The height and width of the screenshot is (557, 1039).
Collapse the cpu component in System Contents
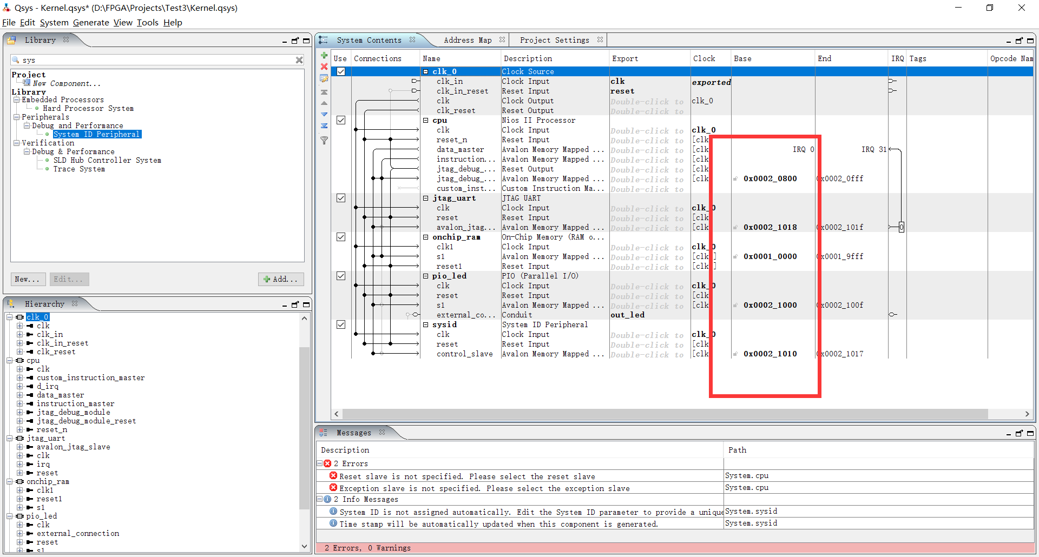point(426,120)
